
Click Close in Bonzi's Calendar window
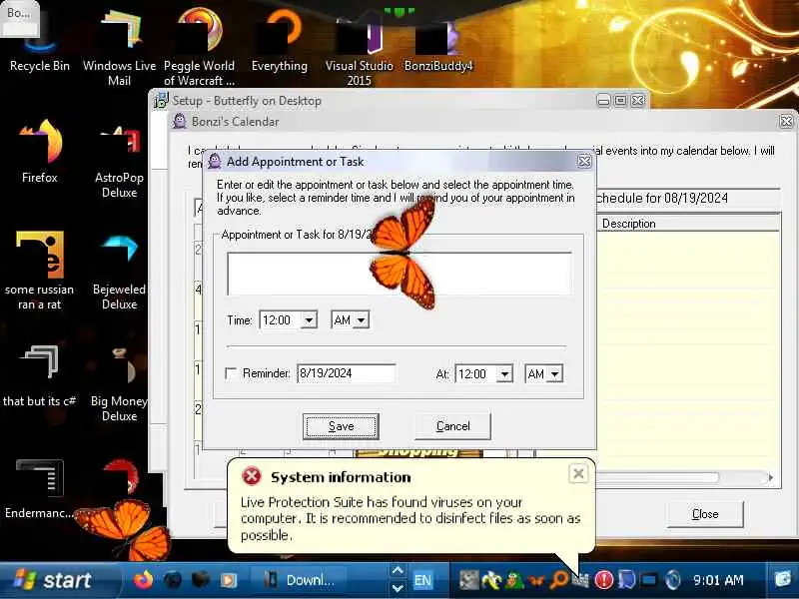[x=705, y=514]
